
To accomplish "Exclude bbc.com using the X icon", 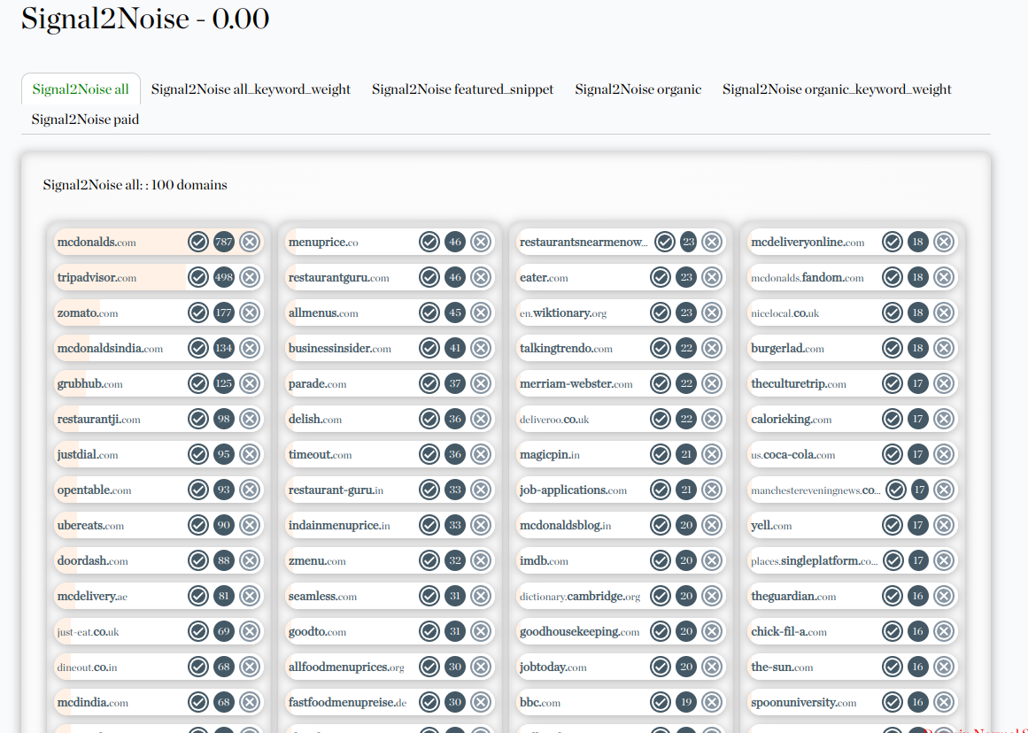I will point(712,702).
